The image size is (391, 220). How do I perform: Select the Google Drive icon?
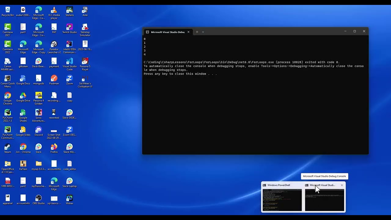click(x=23, y=97)
